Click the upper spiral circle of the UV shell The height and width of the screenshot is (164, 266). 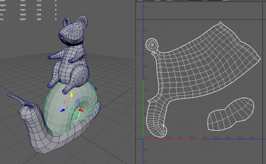[152, 45]
